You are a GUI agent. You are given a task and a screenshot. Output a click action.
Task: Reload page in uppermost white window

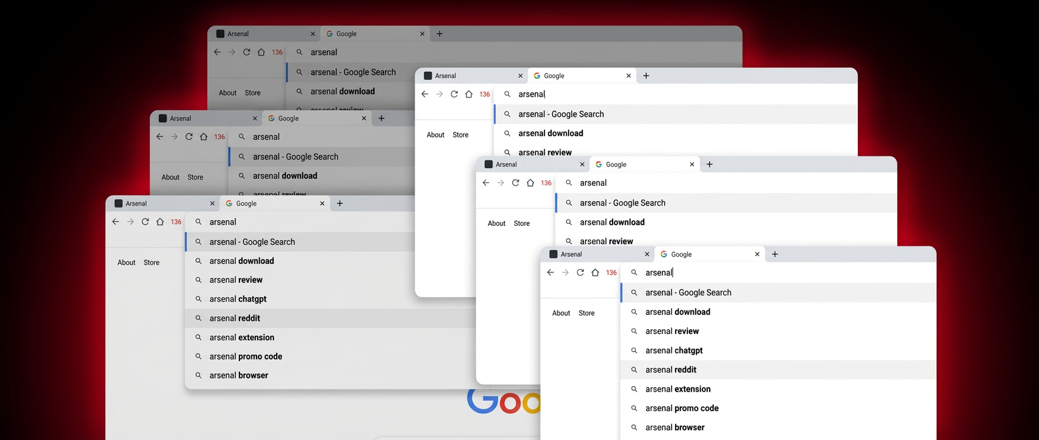click(454, 94)
